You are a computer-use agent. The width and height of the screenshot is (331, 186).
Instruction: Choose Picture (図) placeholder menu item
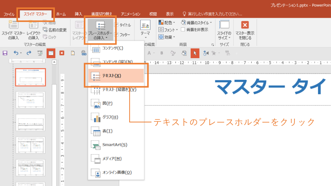pos(116,103)
